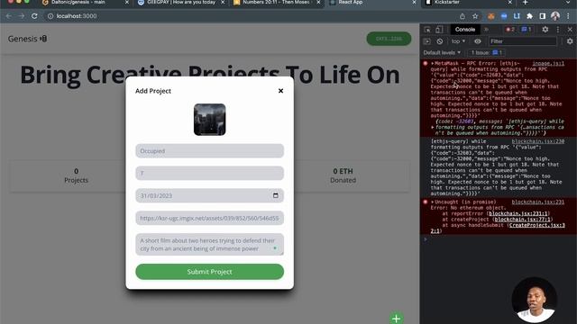Click the green plus add-project button

click(x=397, y=318)
